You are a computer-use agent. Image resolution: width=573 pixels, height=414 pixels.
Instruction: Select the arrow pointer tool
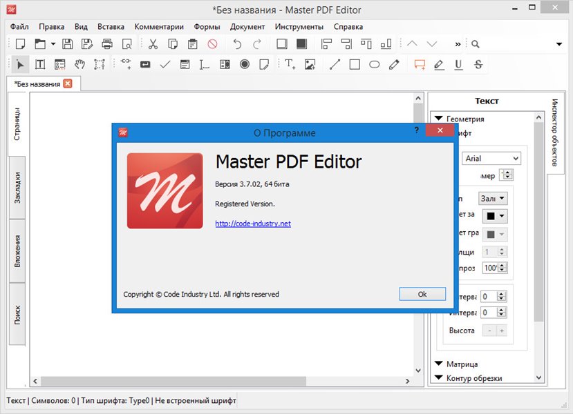(x=20, y=65)
